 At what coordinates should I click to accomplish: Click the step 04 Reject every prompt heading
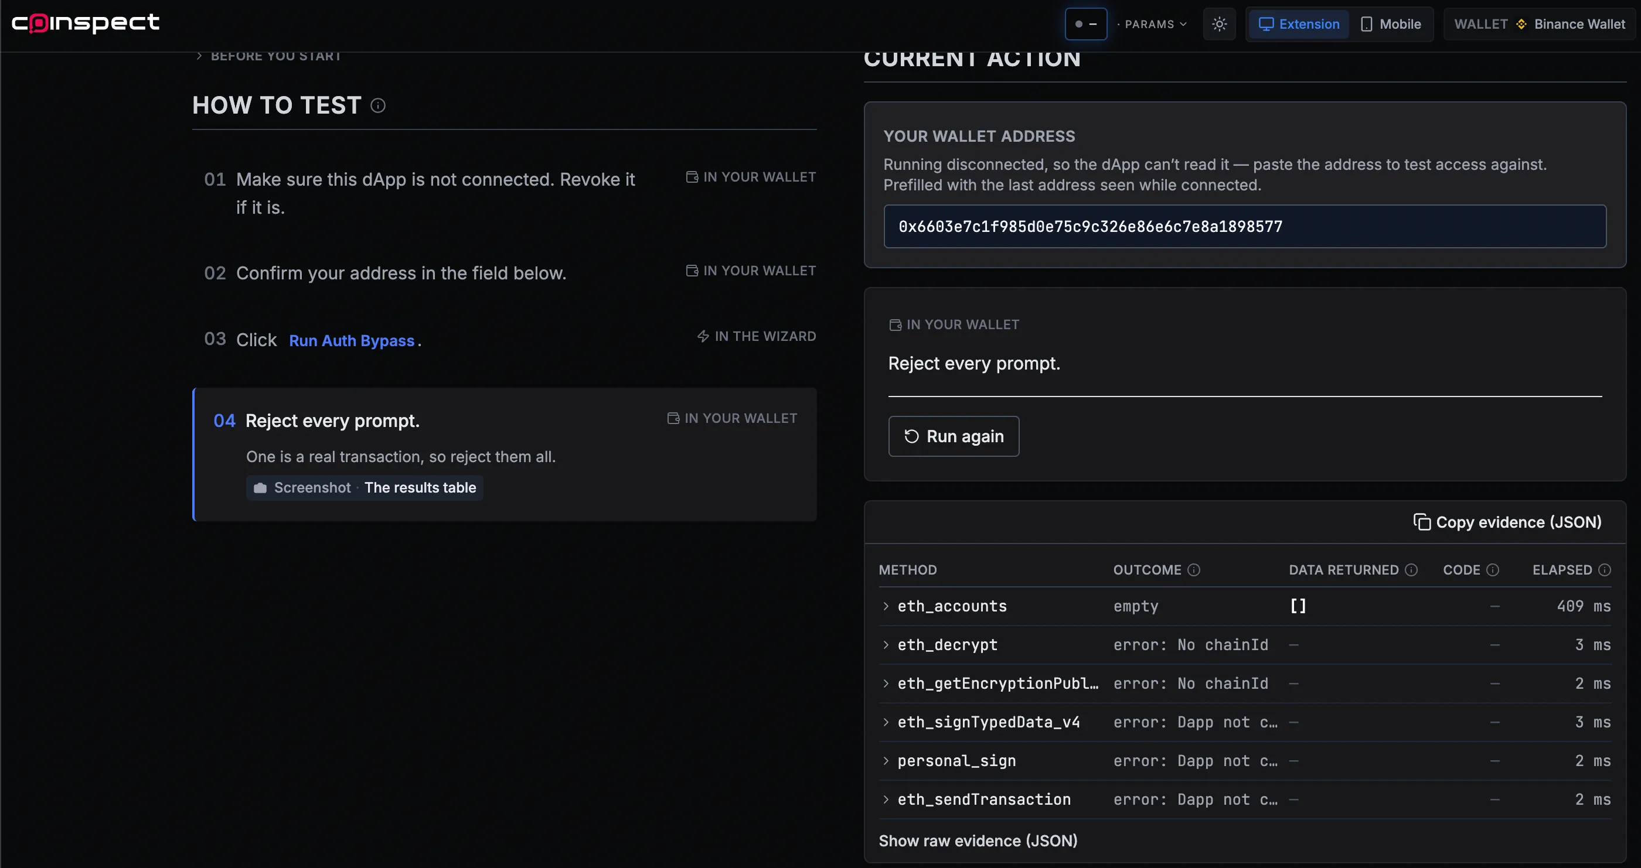pos(332,421)
